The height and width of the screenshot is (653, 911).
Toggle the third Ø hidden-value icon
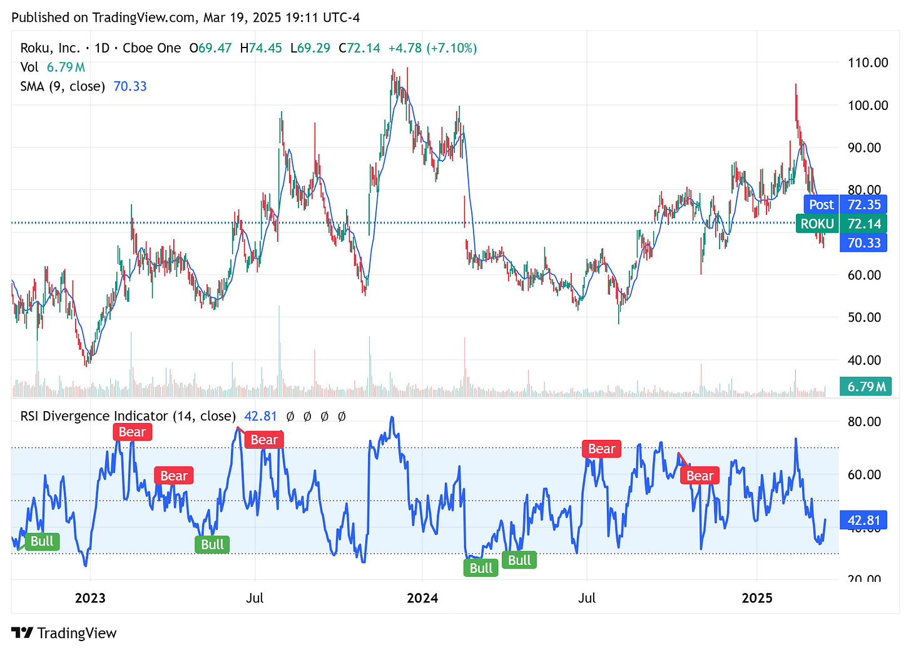[324, 416]
